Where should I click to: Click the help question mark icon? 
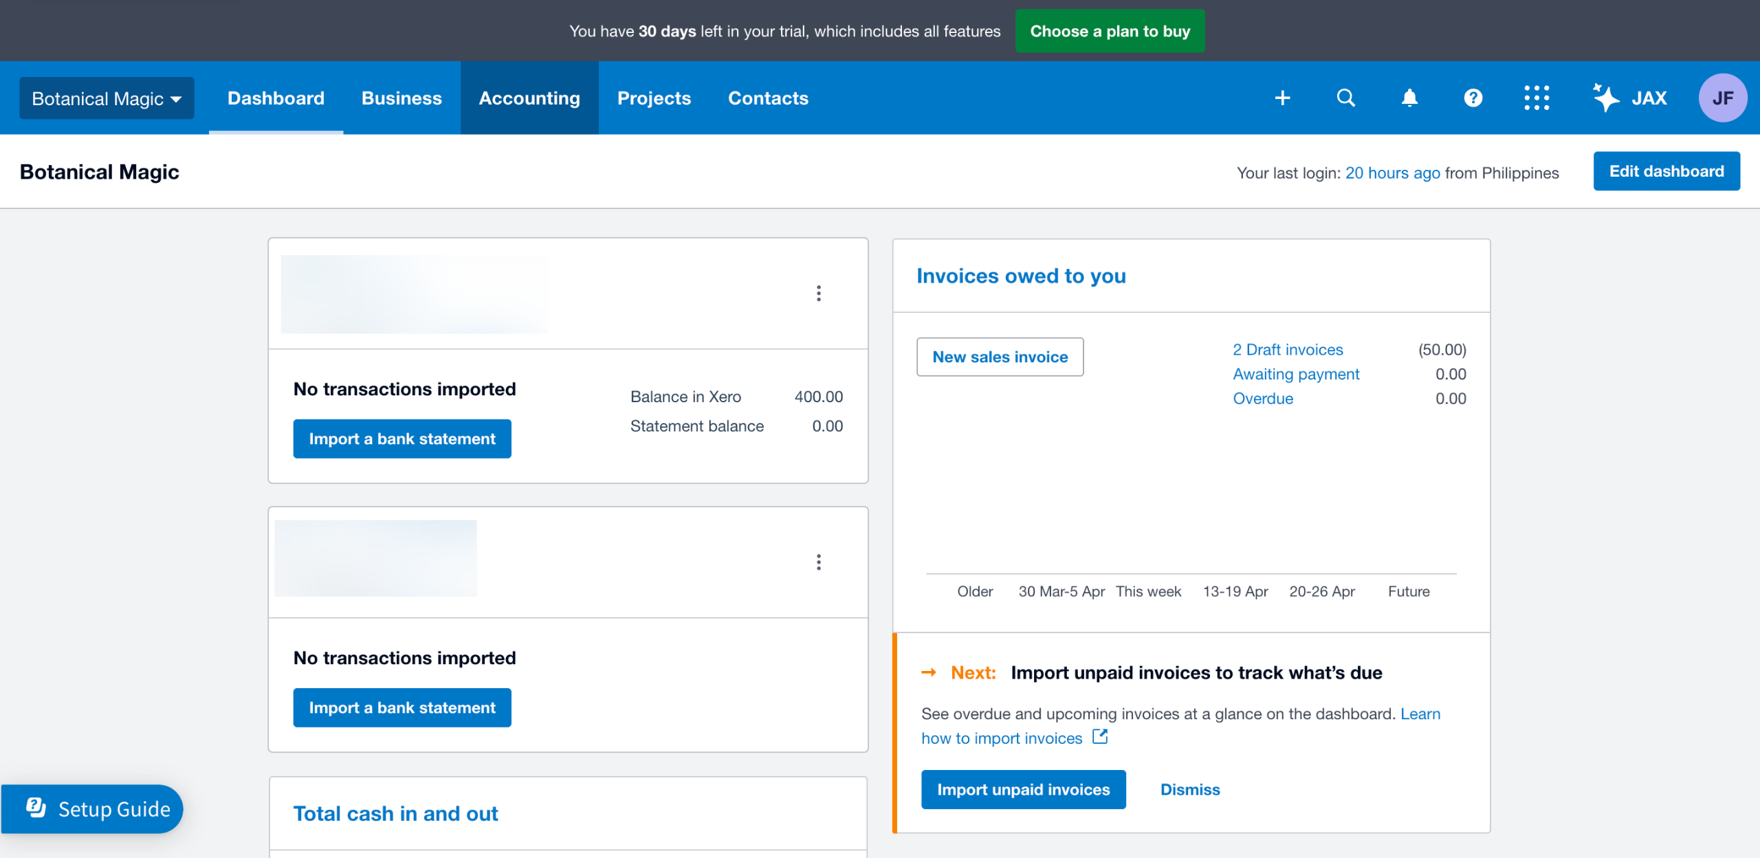coord(1473,98)
